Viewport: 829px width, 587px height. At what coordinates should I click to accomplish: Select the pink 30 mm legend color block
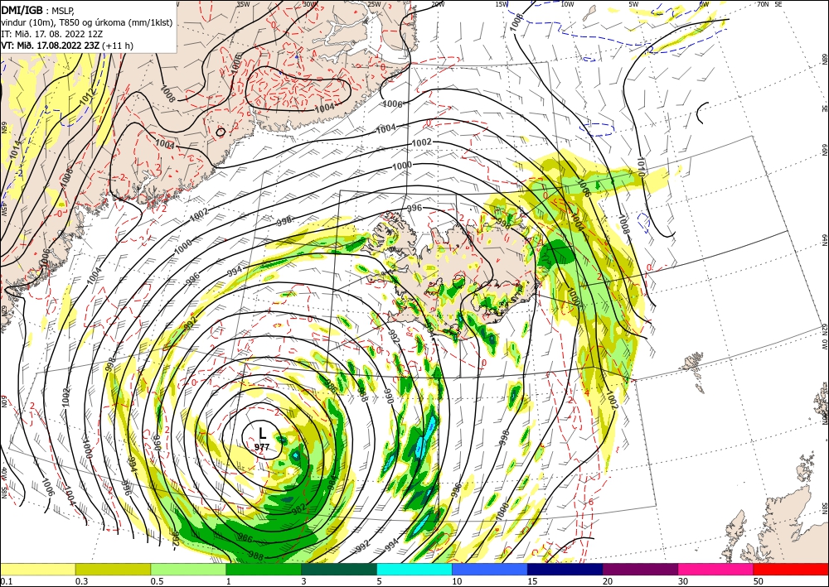(x=716, y=569)
